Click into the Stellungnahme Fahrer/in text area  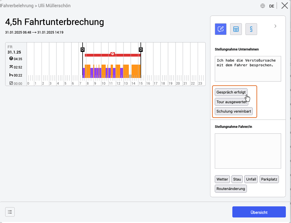pos(248,151)
